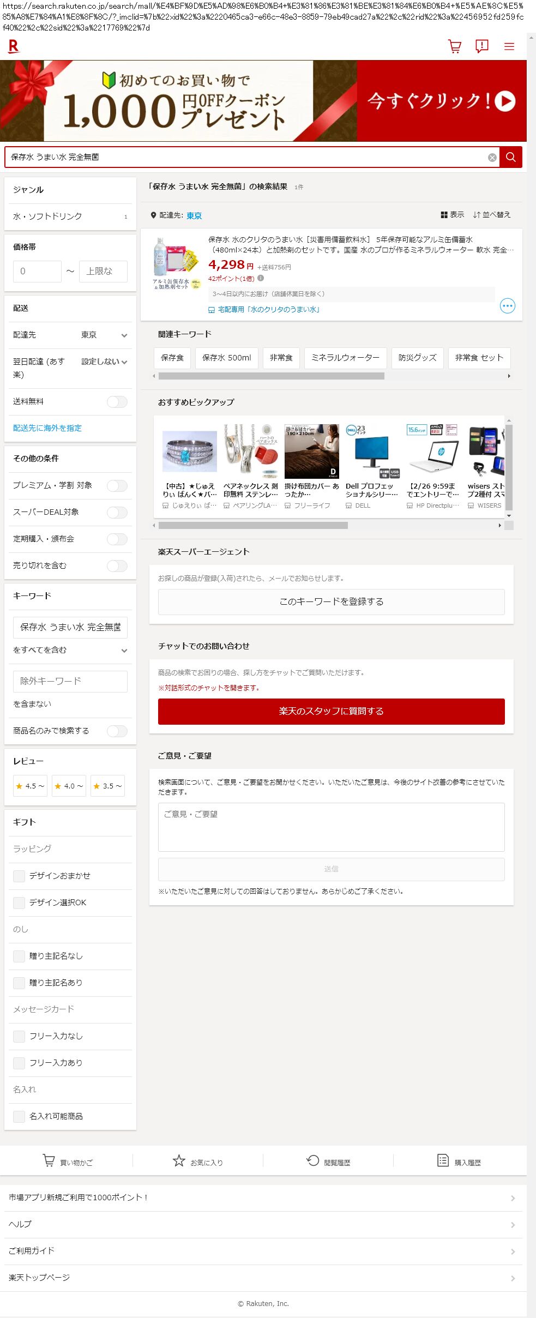Select the 水・ソフトドリンク genre item
Image resolution: width=536 pixels, height=1318 pixels.
70,216
